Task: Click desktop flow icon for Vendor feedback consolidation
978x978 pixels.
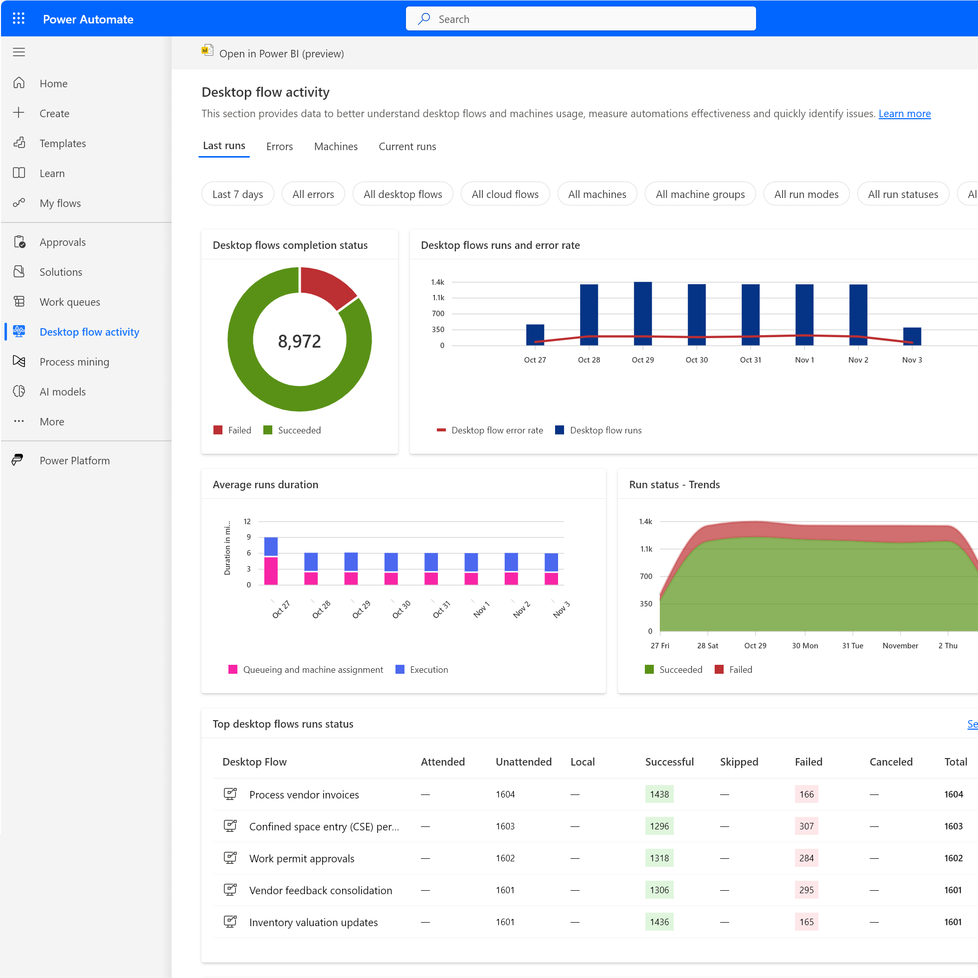Action: [230, 889]
